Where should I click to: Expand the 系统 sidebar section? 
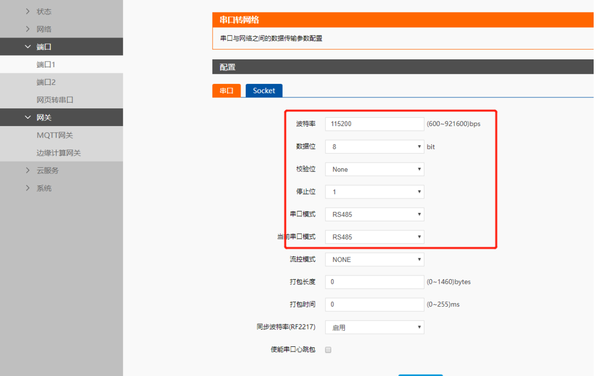coord(44,188)
